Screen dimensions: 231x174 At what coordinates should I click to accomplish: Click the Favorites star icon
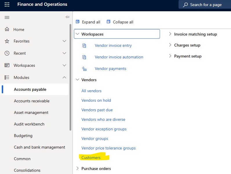point(7,41)
